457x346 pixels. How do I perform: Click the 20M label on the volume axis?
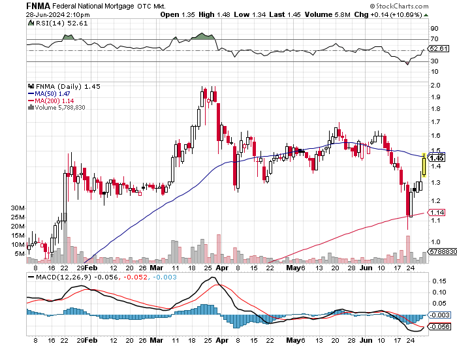pos(18,227)
